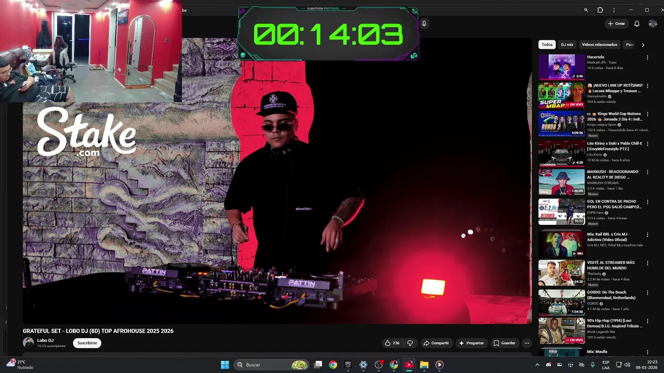Click the voice search microphone icon

(x=424, y=23)
